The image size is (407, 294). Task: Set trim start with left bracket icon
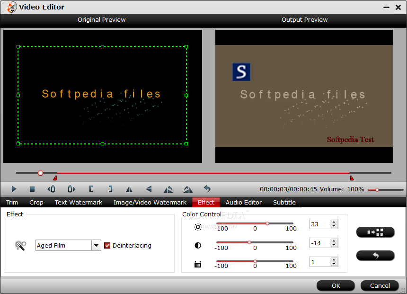91,189
